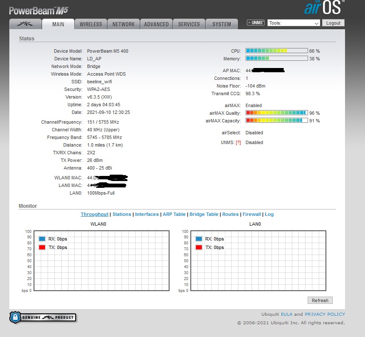
Task: Click the SSID value beeline_wifi
Action: click(99, 82)
